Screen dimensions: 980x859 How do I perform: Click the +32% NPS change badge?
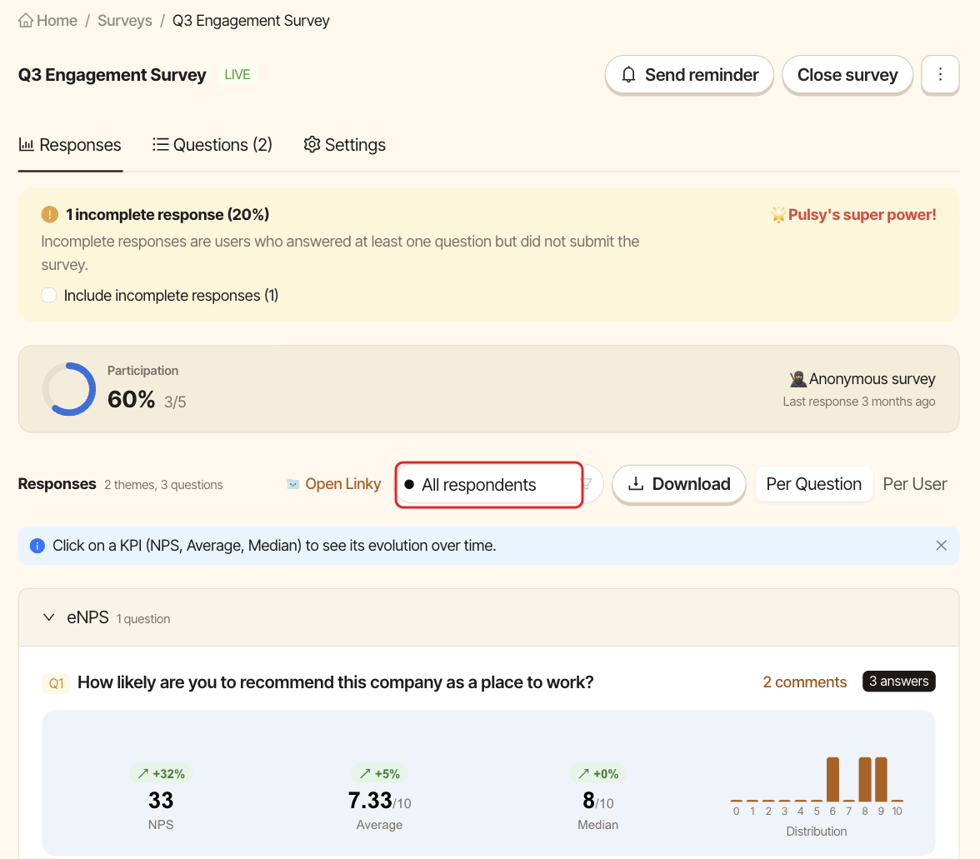click(x=162, y=774)
